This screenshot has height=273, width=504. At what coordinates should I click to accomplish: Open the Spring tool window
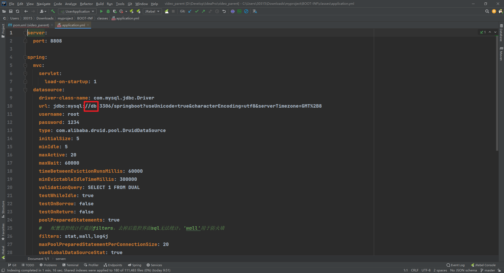click(x=134, y=265)
